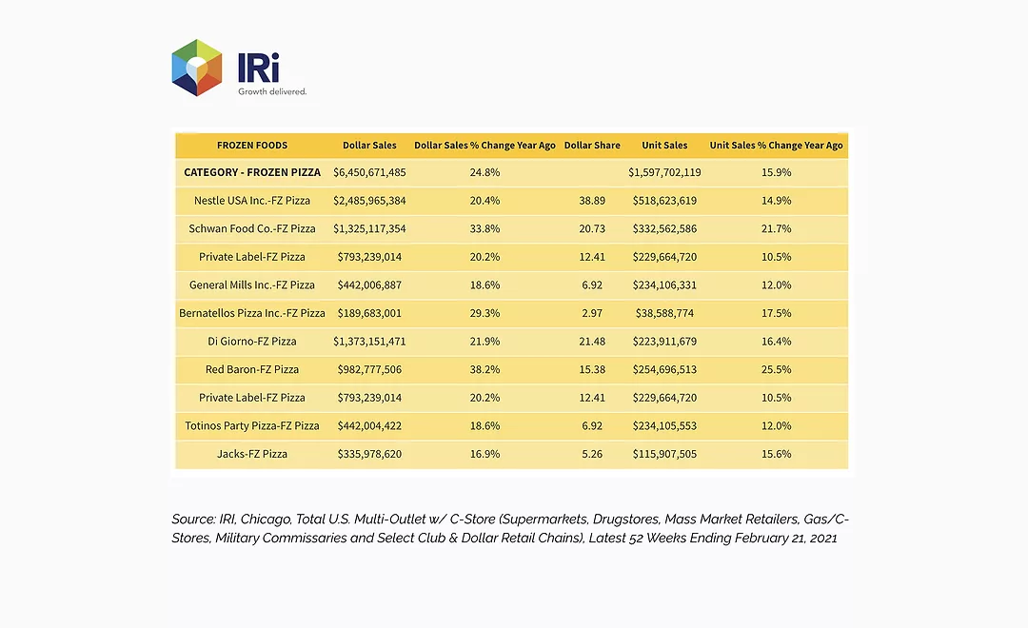
Task: Click Unit Sales % Change Year Ago header
Action: tap(777, 146)
